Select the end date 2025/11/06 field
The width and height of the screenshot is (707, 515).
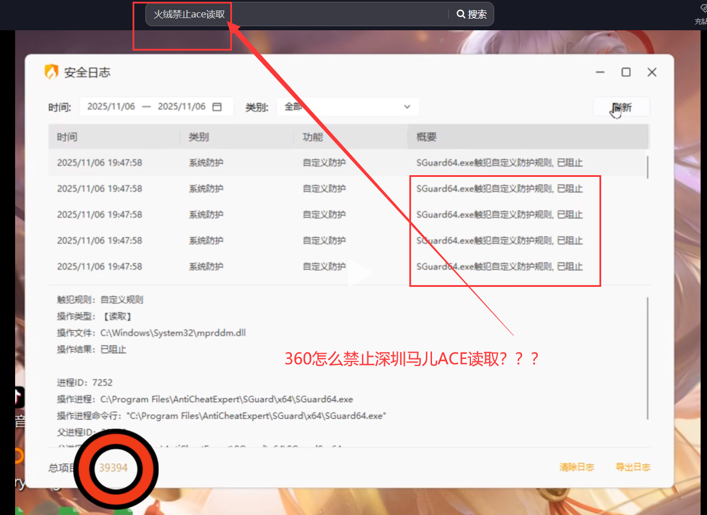tap(182, 107)
